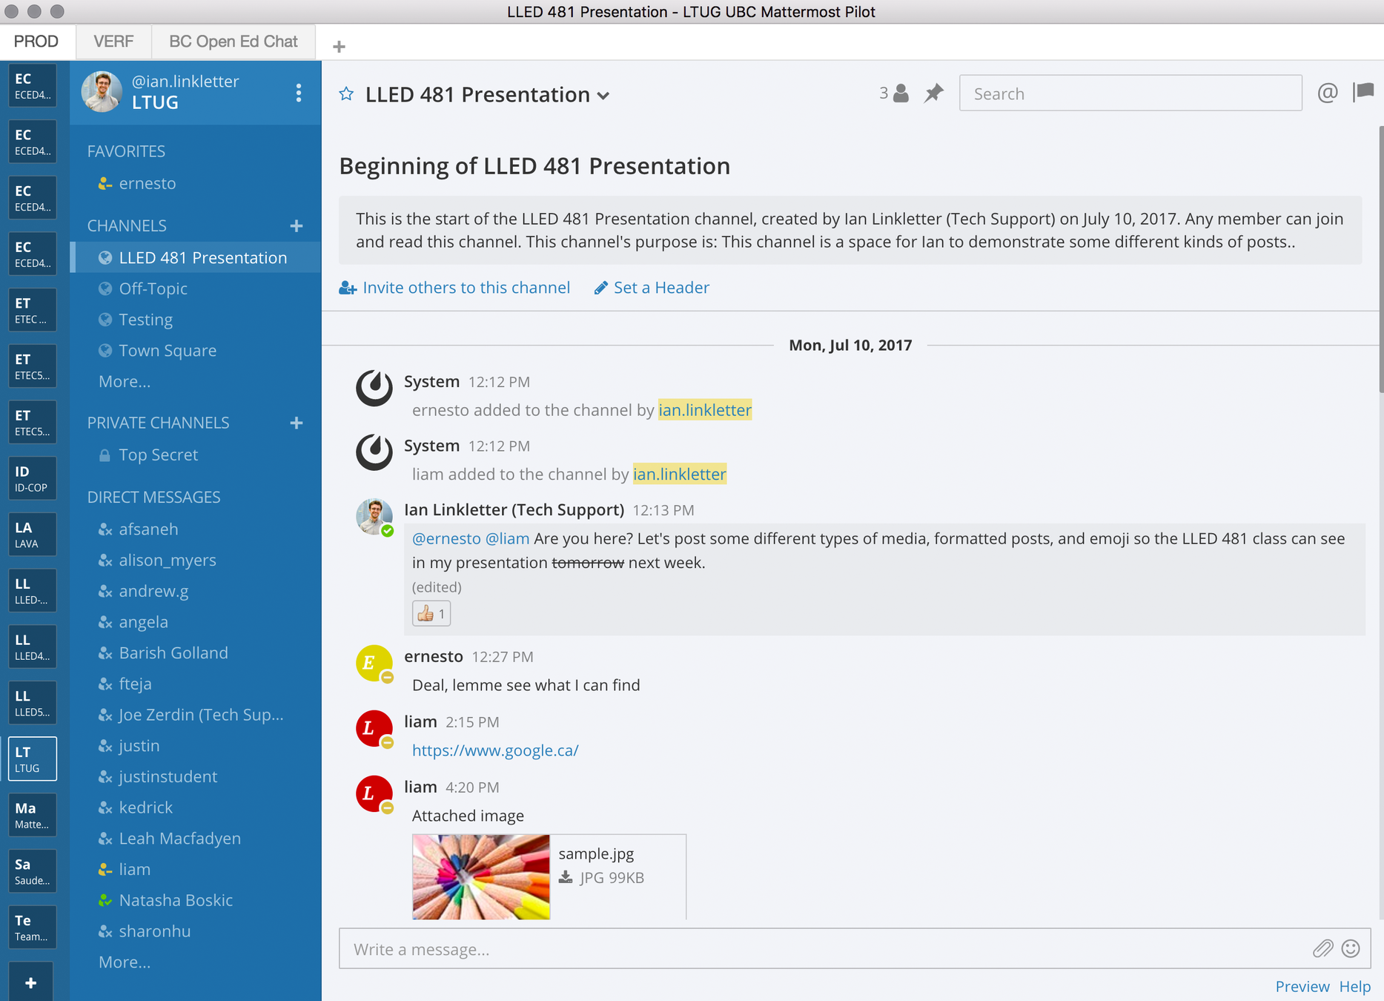The height and width of the screenshot is (1001, 1384).
Task: Click the System avatar on ernesto added message
Action: tap(374, 388)
